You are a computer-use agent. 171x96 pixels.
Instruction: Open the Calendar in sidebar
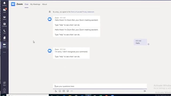point(4,25)
